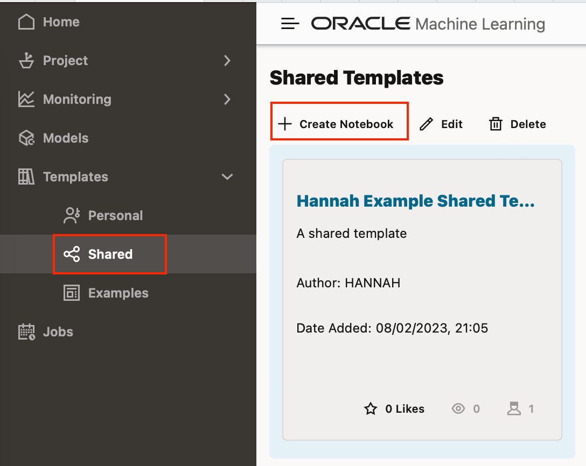Expand the Project submenu chevron
Image resolution: width=586 pixels, height=466 pixels.
pyautogui.click(x=227, y=61)
